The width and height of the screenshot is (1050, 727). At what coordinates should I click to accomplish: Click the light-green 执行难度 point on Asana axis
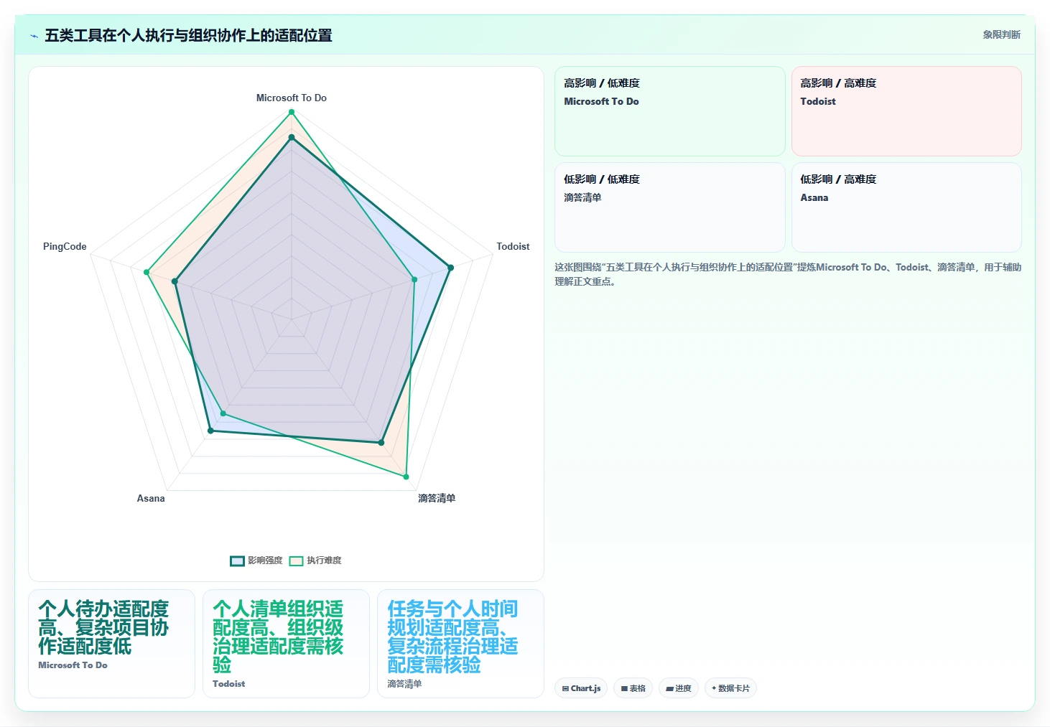pyautogui.click(x=223, y=413)
